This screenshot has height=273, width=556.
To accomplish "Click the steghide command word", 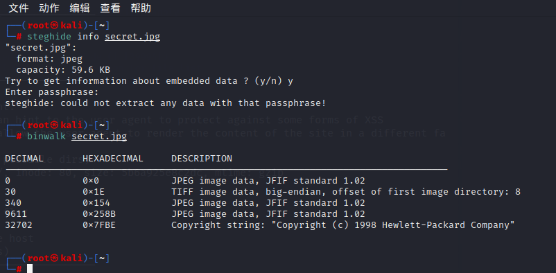I will [49, 37].
